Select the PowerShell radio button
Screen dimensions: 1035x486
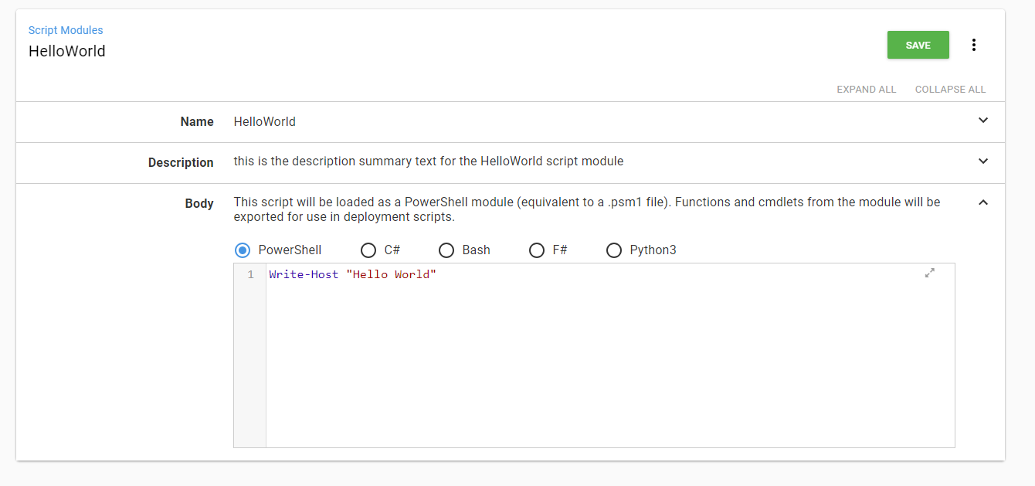coord(243,250)
